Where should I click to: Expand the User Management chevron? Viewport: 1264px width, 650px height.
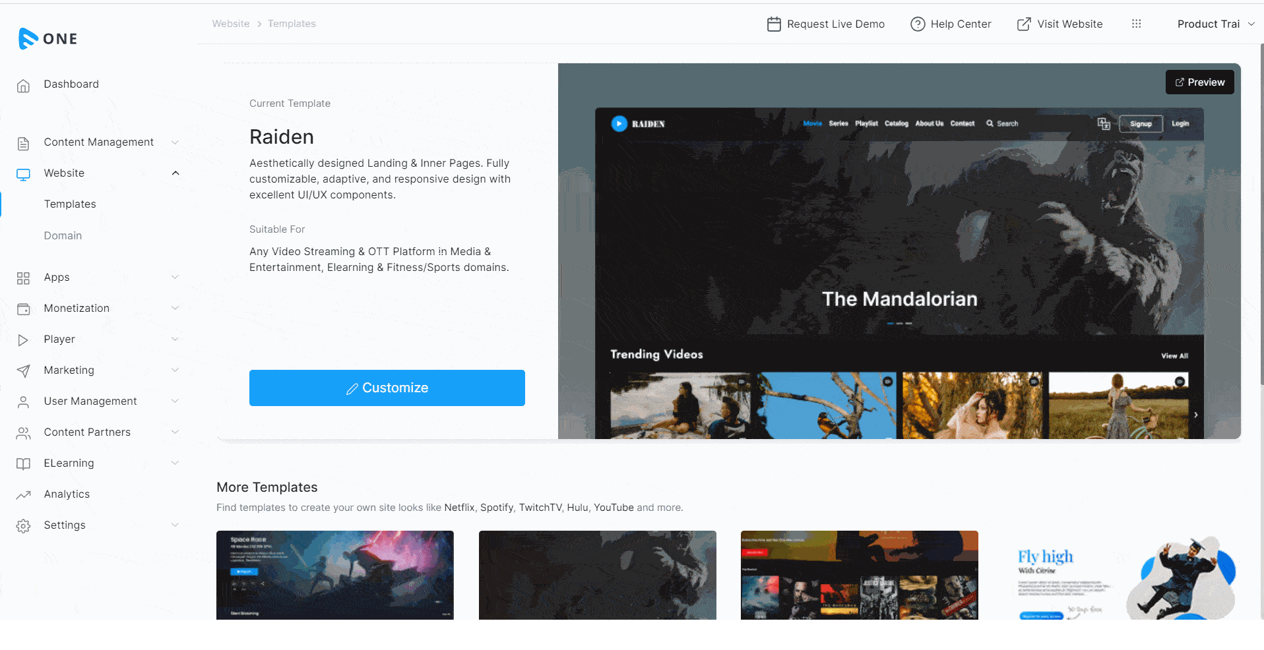(x=175, y=401)
